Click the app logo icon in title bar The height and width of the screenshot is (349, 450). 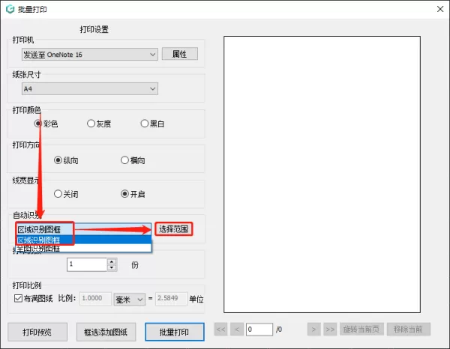10,9
